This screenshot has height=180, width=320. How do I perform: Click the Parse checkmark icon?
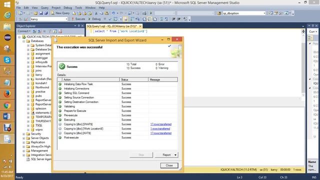110,19
